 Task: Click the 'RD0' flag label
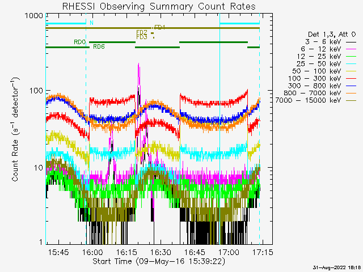tap(79, 42)
